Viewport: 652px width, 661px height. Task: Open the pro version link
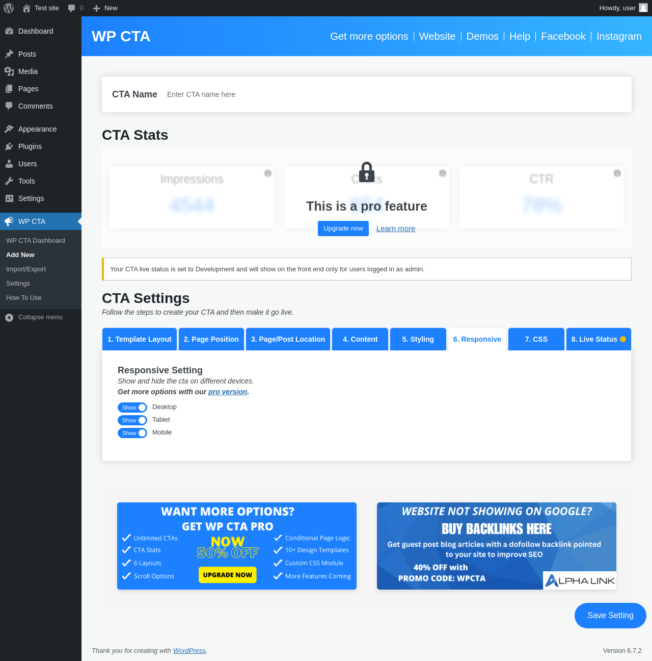click(x=228, y=392)
